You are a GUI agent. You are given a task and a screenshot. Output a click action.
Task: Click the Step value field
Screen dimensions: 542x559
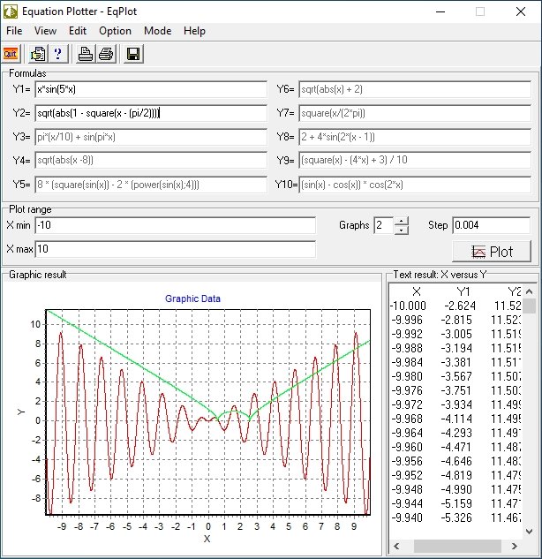(492, 225)
